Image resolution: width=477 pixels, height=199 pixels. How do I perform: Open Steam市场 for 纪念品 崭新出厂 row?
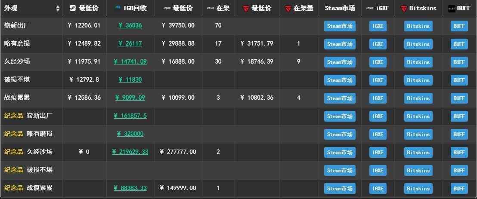(x=340, y=116)
